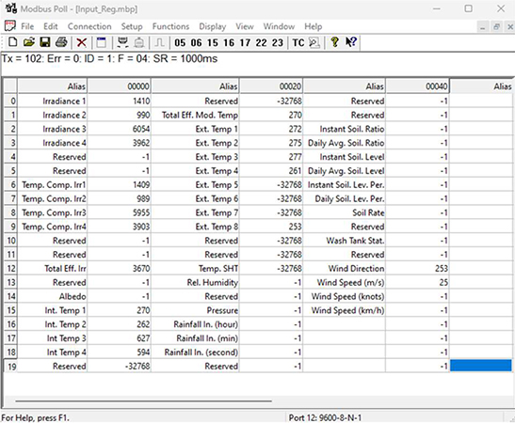515x423 pixels.
Task: Select the Wash Tank Stat. cell
Action: pos(345,241)
